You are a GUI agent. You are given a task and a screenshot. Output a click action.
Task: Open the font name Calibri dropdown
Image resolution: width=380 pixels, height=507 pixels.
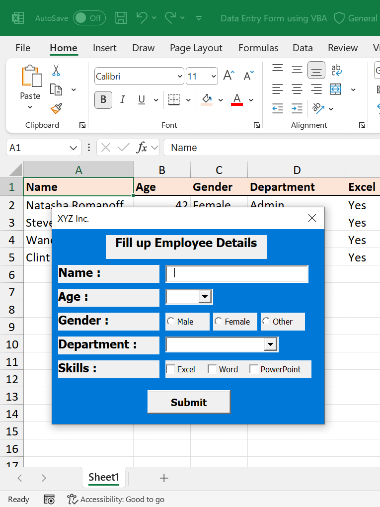coord(179,77)
